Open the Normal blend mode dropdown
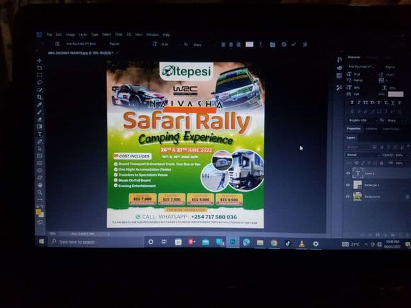 (x=363, y=155)
